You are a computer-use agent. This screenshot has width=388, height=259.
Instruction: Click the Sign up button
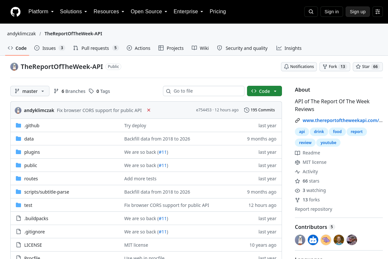(358, 12)
